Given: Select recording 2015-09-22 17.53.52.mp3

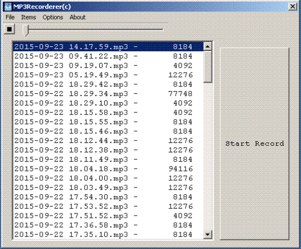Looking at the screenshot, I should coord(109,207).
